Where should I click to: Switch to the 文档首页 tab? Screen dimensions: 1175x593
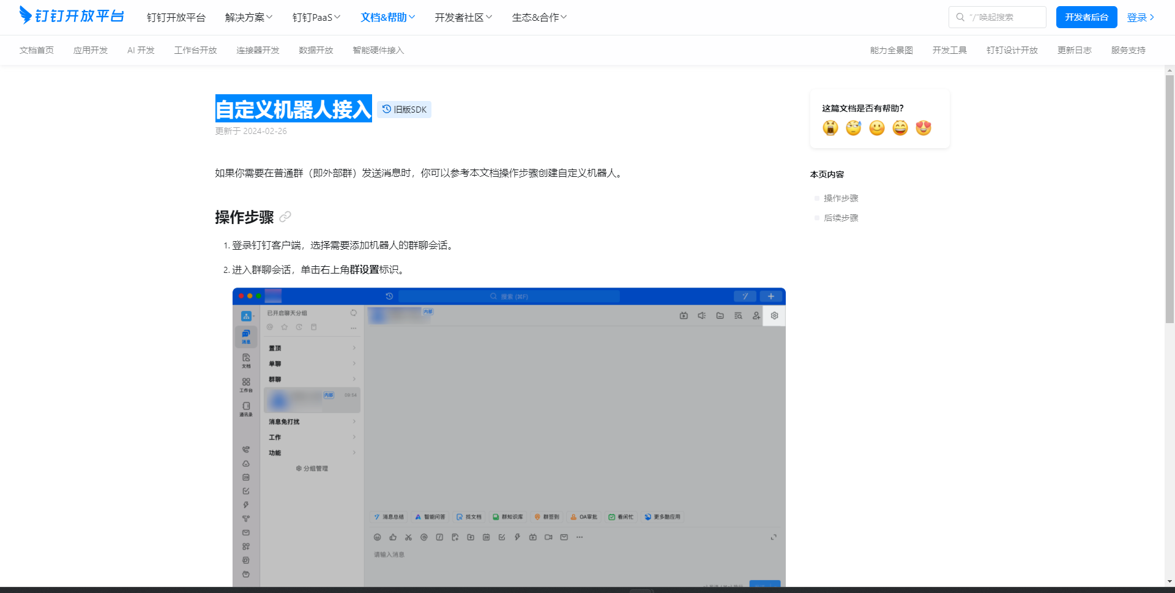pyautogui.click(x=37, y=50)
